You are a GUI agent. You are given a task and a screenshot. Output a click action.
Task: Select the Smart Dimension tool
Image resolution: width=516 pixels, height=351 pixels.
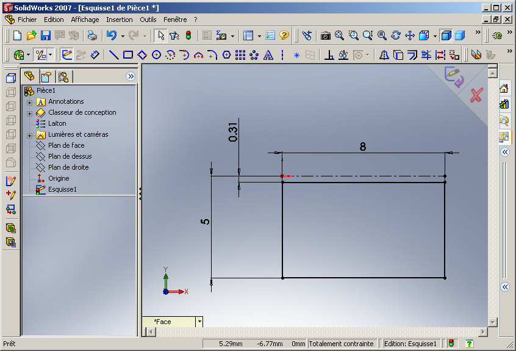tap(95, 55)
